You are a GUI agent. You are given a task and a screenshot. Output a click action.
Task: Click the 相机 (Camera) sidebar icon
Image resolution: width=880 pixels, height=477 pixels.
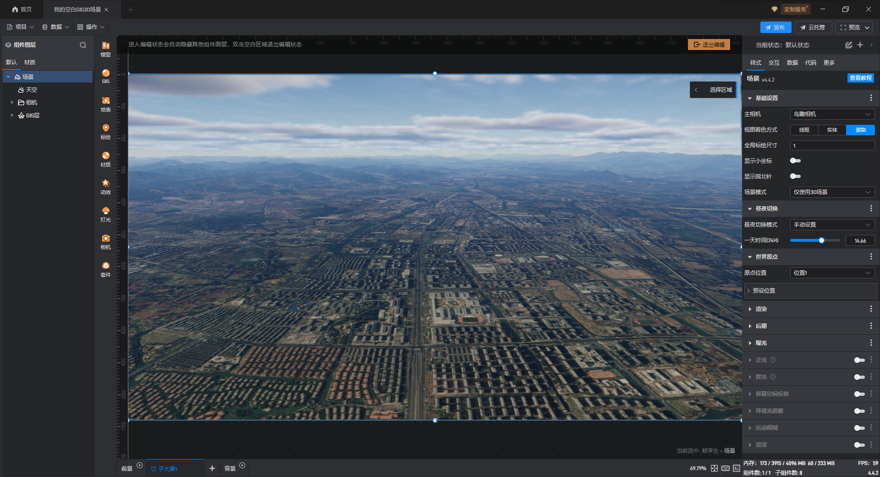point(105,241)
